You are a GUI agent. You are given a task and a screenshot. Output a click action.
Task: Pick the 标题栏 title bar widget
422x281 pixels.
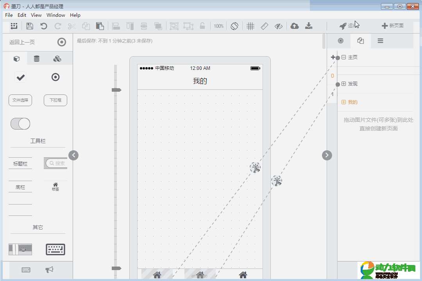pos(20,164)
